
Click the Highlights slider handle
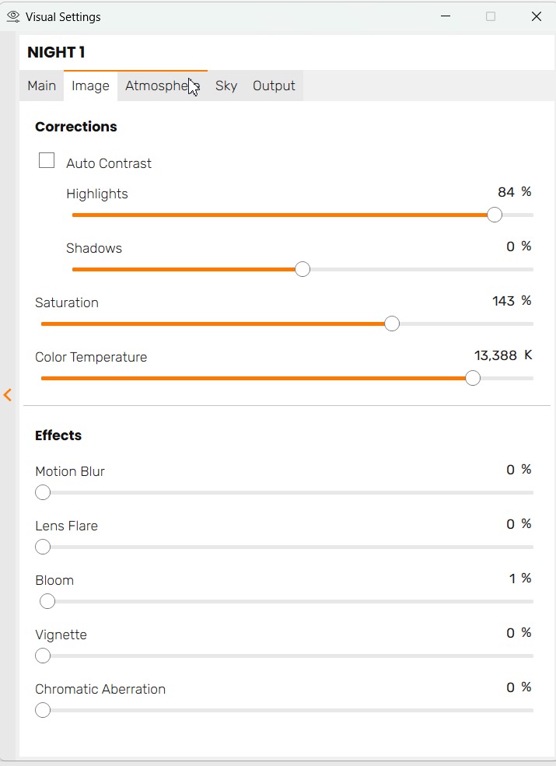[x=495, y=215]
